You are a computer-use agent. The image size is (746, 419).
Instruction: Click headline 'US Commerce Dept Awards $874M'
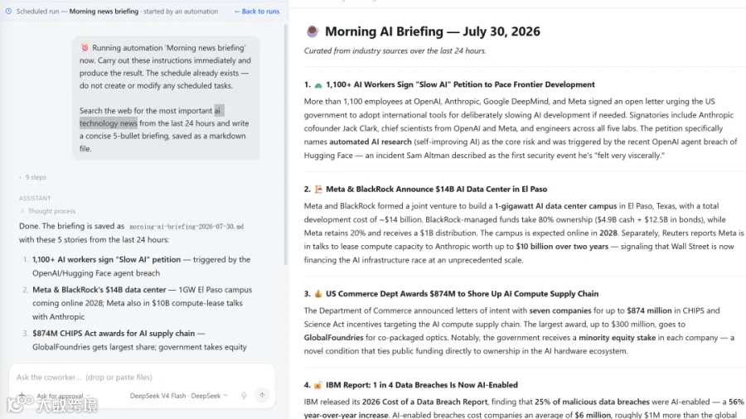462,294
